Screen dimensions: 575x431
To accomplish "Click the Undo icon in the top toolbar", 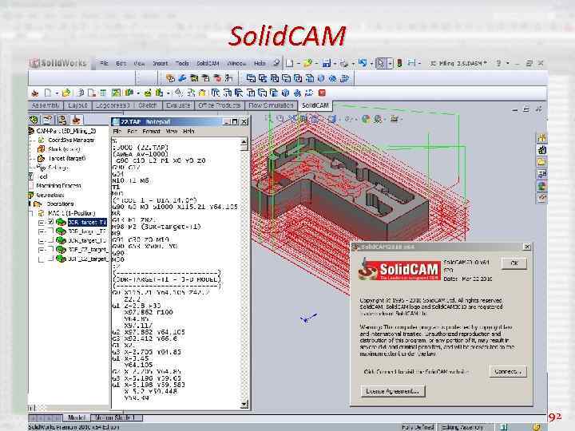I will pos(363,63).
